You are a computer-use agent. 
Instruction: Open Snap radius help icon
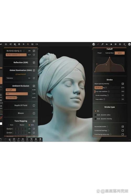[x=104, y=99]
